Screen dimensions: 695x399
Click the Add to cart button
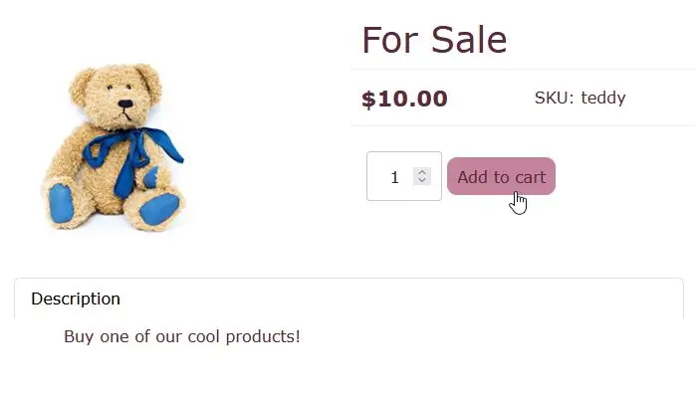pos(501,176)
